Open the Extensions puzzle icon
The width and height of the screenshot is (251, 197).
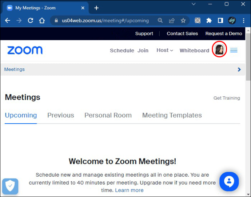pyautogui.click(x=209, y=20)
